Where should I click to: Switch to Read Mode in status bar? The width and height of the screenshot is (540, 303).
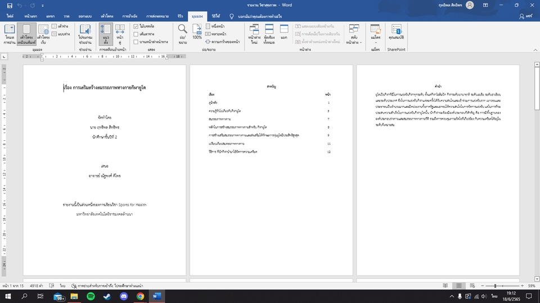[x=445, y=286]
